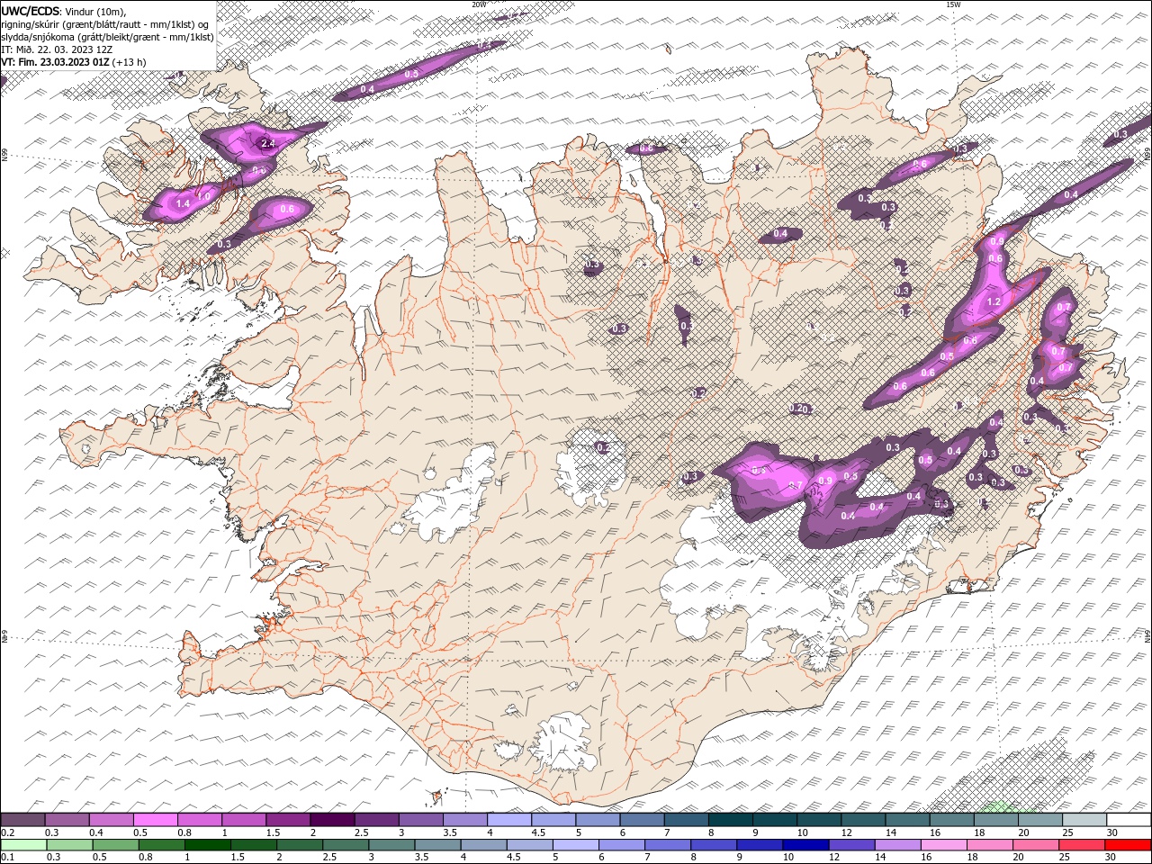Image resolution: width=1152 pixels, height=864 pixels.
Task: Pick the darkest purple swatch between 2 and 2.5
Action: (x=332, y=820)
